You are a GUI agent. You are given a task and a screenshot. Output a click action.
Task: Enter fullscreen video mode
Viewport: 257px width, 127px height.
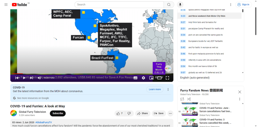point(167,78)
